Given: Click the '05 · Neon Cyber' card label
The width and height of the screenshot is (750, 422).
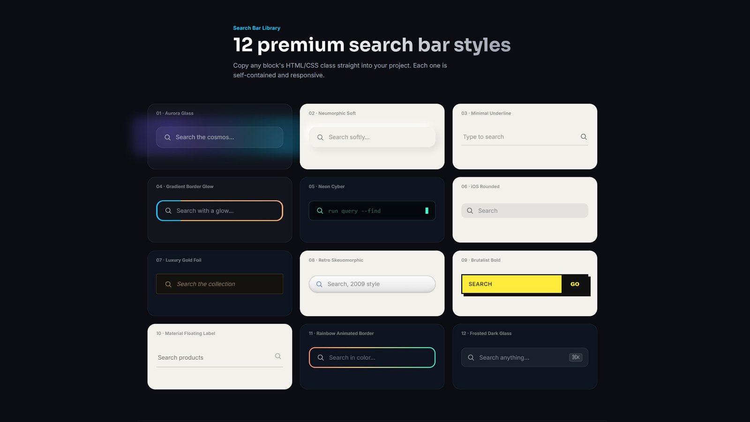Looking at the screenshot, I should tap(327, 187).
